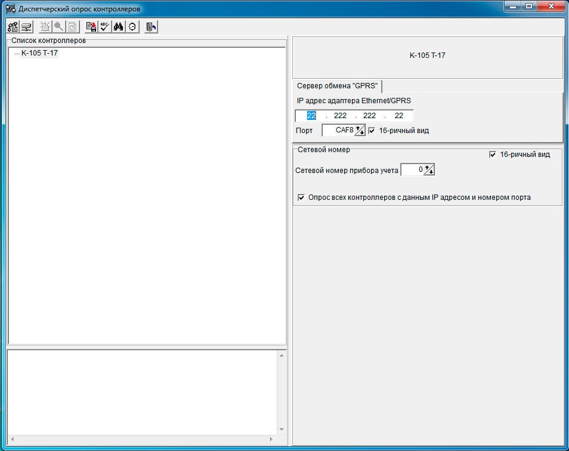Click the controller list icon in toolbar
Viewport: 569px width, 451px height.
click(x=13, y=27)
